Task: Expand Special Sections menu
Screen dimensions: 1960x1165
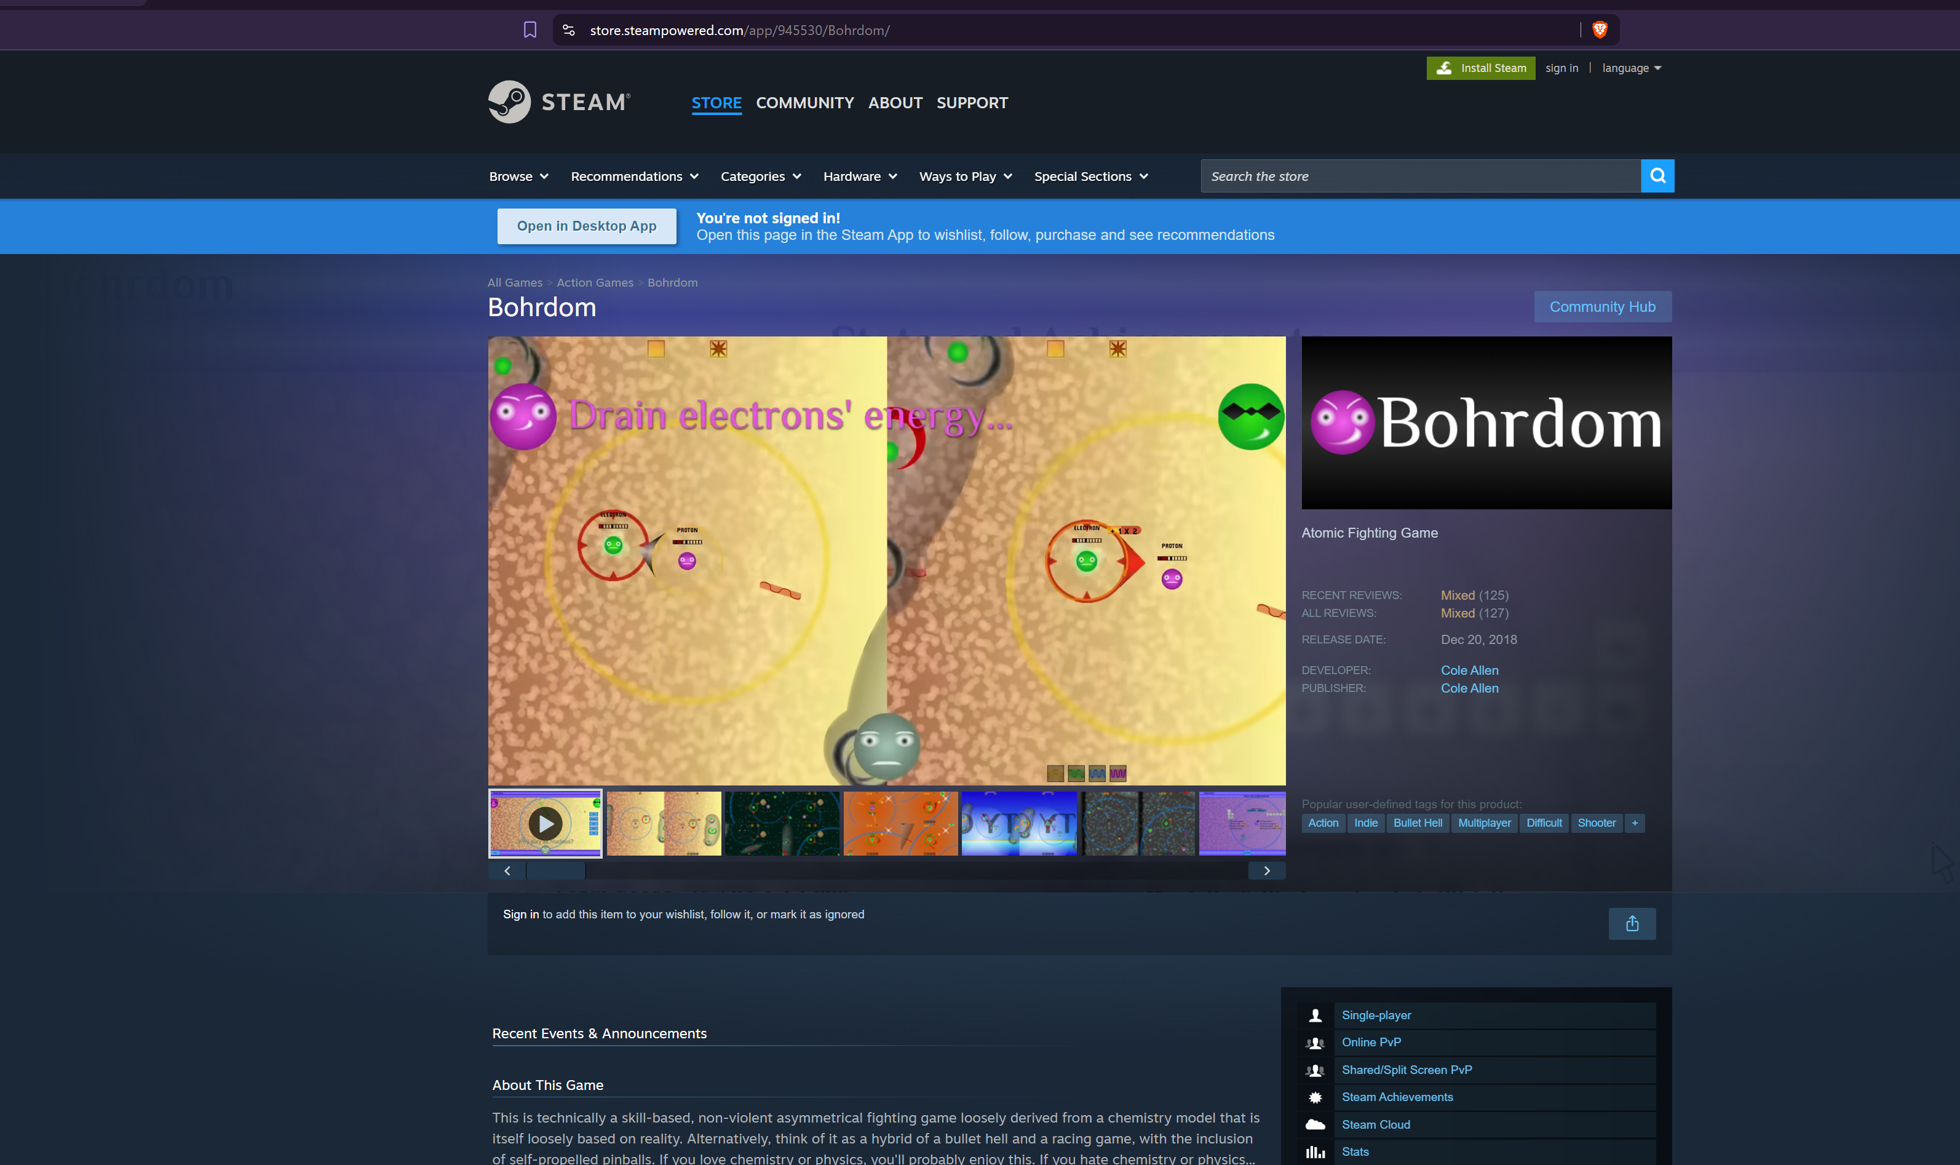Action: [1090, 177]
